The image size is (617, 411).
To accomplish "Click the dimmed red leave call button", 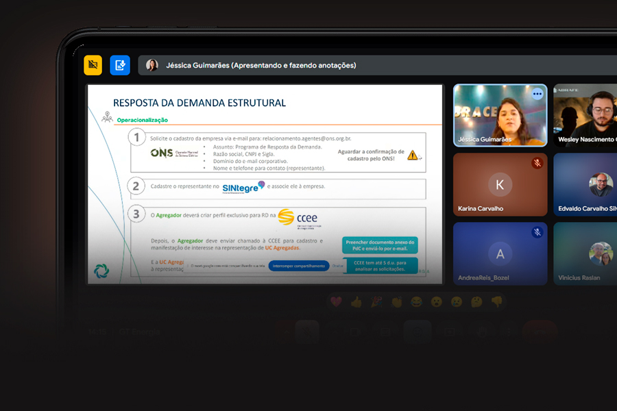I will click(540, 332).
